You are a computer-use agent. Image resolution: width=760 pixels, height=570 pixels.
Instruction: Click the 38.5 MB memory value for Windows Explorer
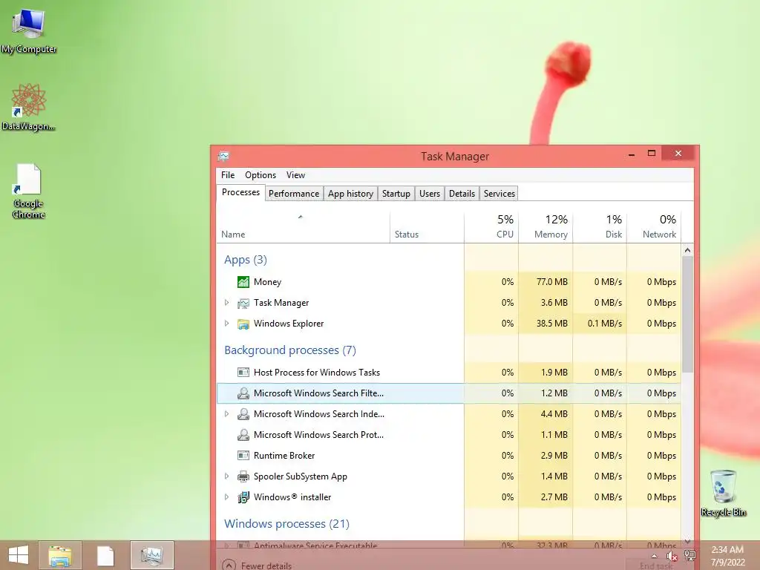click(x=551, y=324)
